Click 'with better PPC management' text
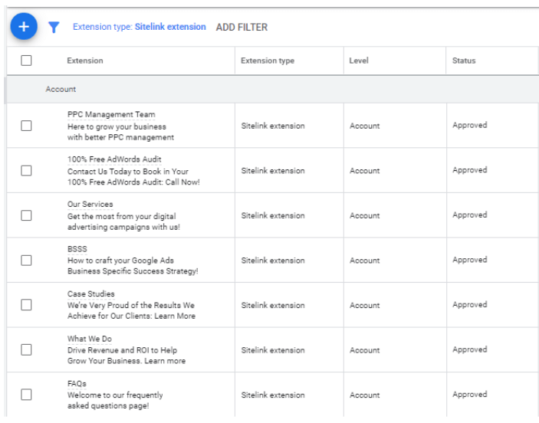This screenshot has width=539, height=423. click(x=120, y=137)
